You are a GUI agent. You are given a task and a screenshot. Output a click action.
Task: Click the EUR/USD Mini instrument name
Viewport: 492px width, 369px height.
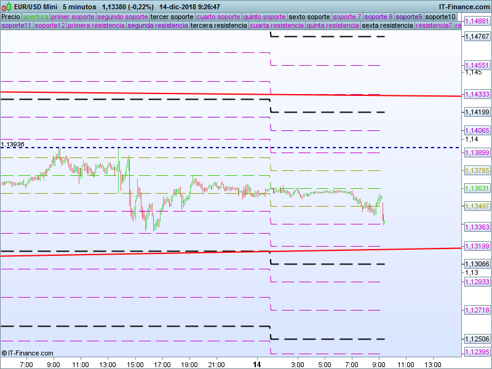tap(36, 7)
